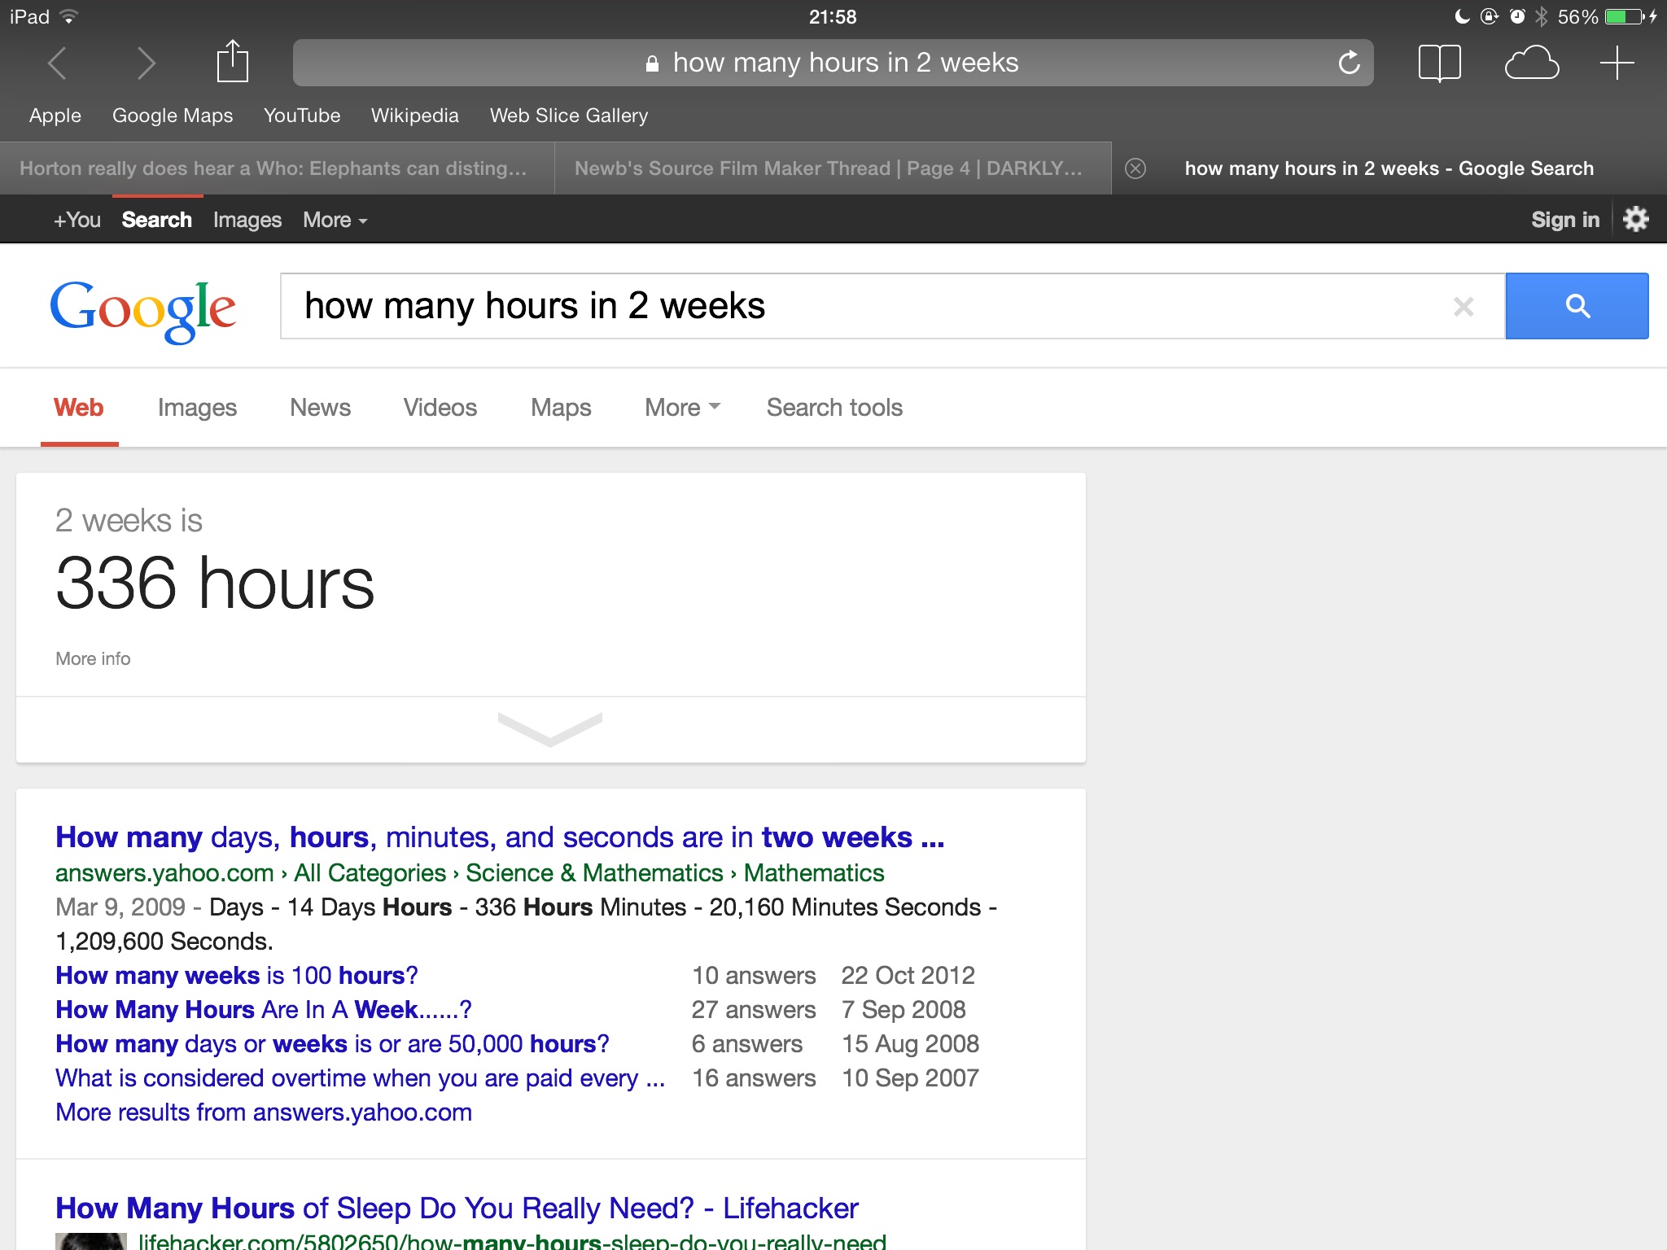Show iCloud Tabs cloud icon
Viewport: 1667px width, 1250px height.
tap(1531, 63)
